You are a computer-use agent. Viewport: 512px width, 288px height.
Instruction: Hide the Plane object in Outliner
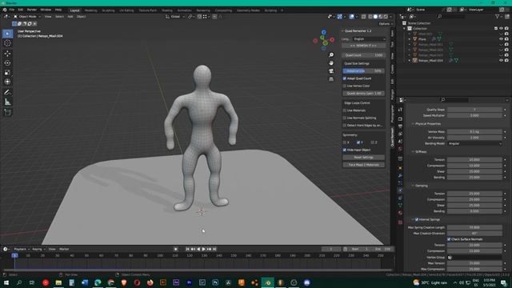(x=501, y=39)
